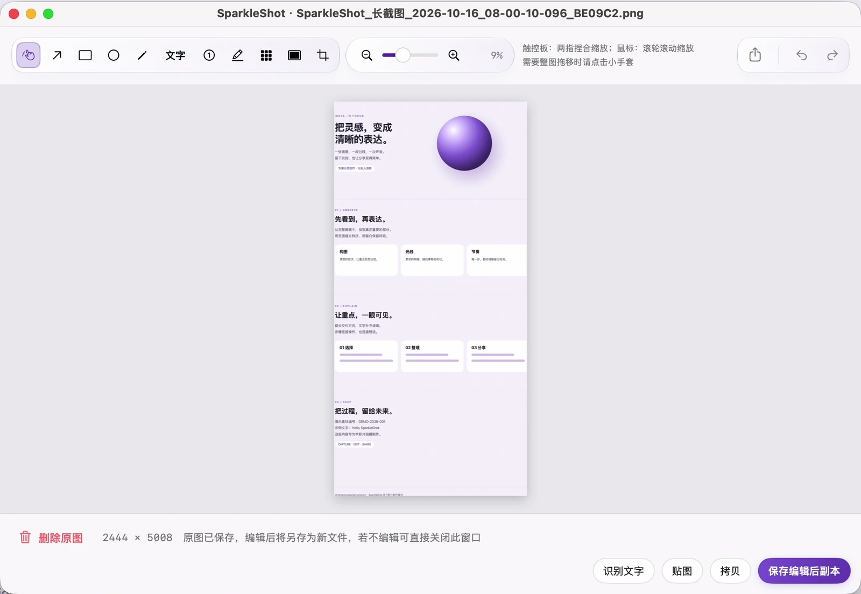Select the filled rectangle mask tool

(x=294, y=55)
